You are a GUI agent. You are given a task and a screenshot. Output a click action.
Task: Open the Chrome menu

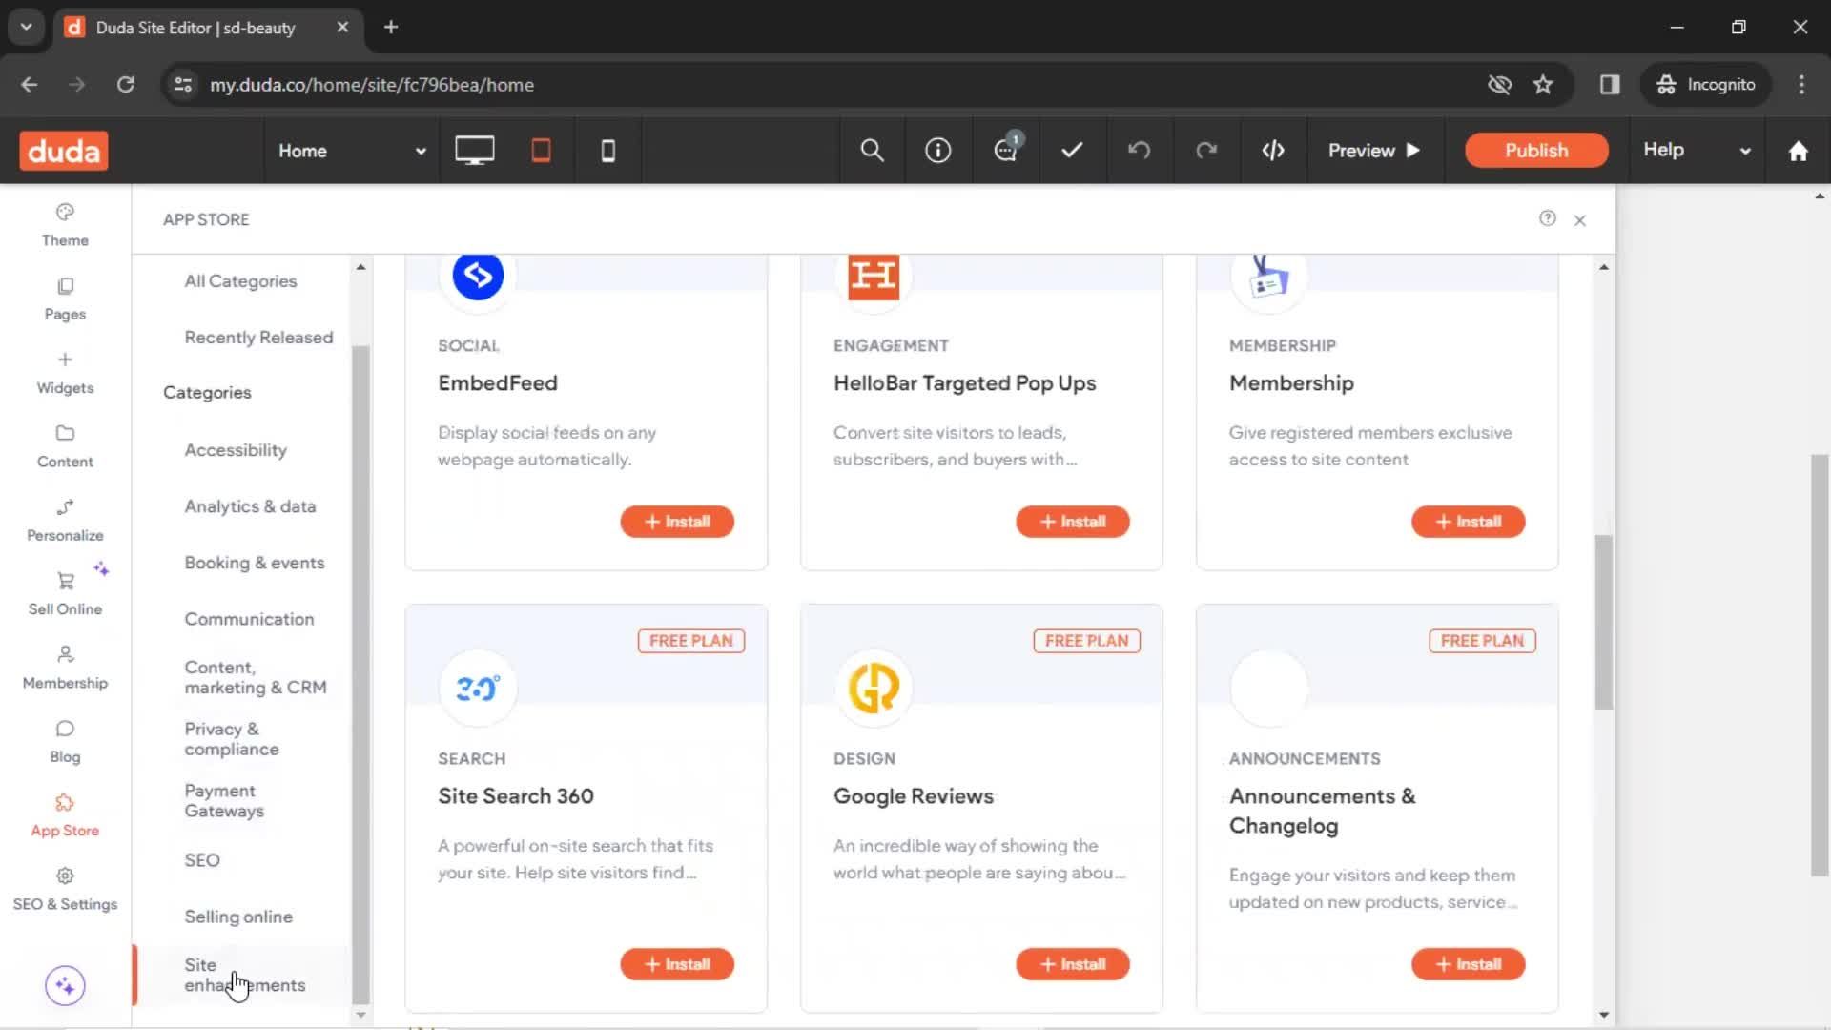[x=1801, y=84]
